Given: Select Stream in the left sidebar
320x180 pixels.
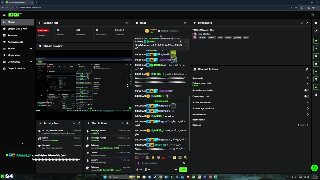Looking at the screenshot, I should [17, 22].
